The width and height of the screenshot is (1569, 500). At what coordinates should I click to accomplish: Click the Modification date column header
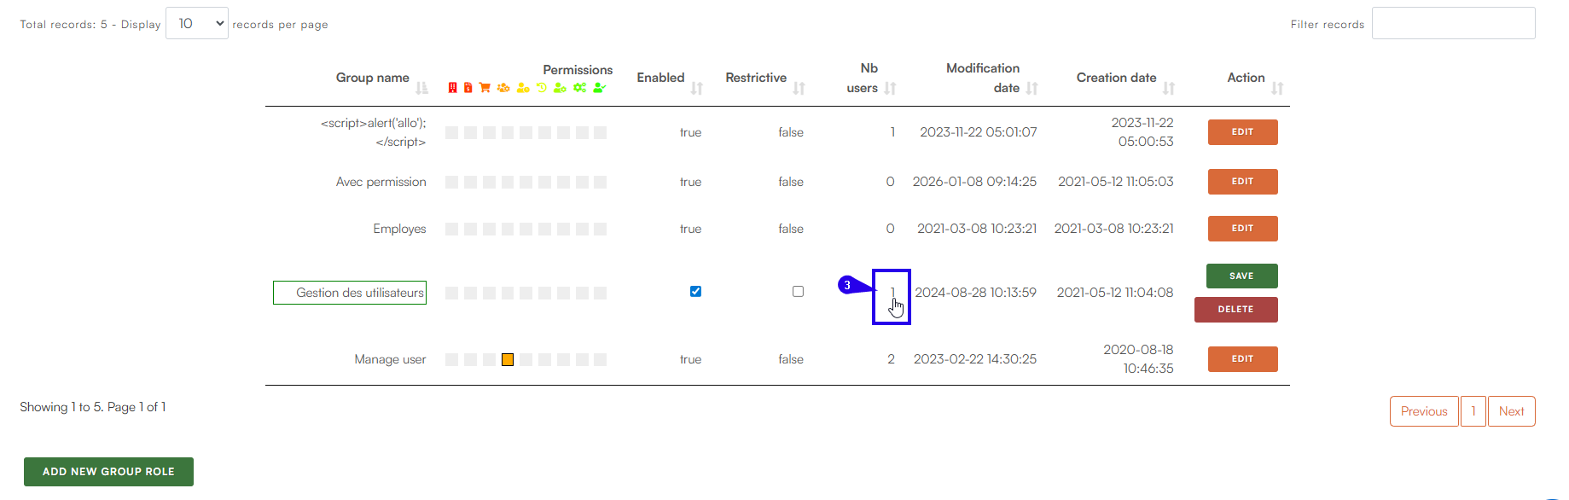983,78
